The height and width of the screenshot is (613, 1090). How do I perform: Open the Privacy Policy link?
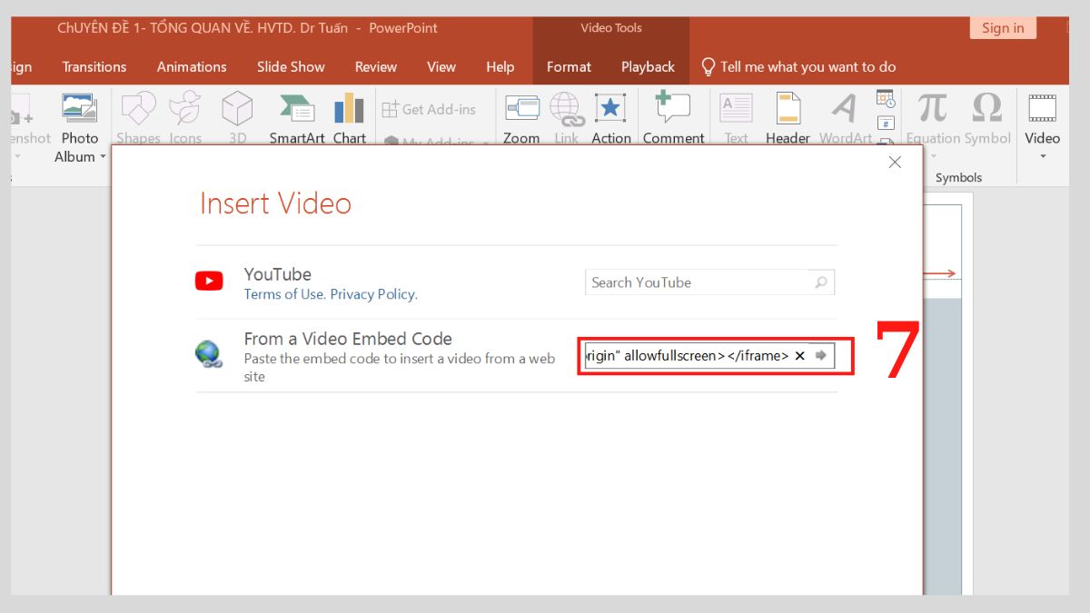[x=373, y=293]
